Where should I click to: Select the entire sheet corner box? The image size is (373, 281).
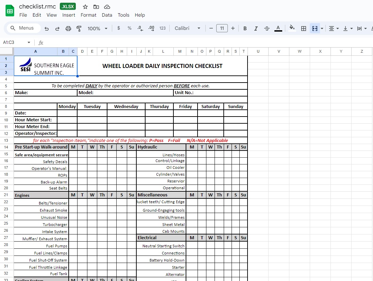[7, 51]
